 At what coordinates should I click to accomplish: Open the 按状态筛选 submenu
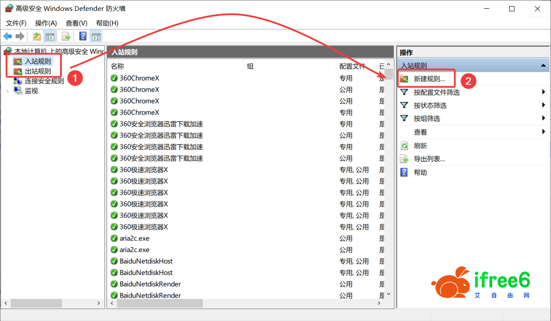430,105
